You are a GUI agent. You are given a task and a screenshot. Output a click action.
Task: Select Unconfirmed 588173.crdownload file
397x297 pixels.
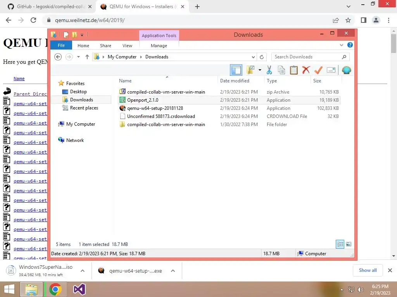click(x=229, y=116)
